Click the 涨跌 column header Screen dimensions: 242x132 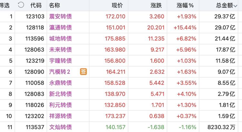[156, 5]
